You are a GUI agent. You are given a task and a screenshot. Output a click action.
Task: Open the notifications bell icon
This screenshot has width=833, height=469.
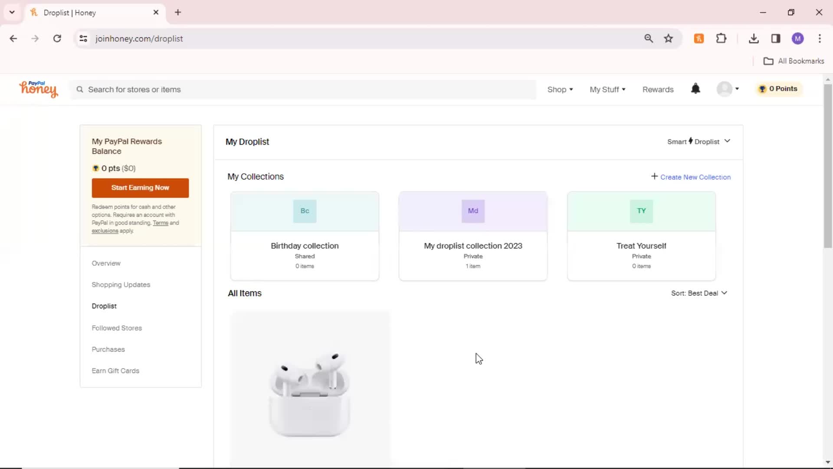pyautogui.click(x=696, y=89)
